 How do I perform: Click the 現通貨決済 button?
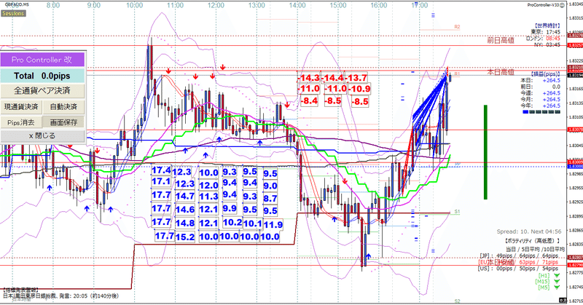pos(21,107)
